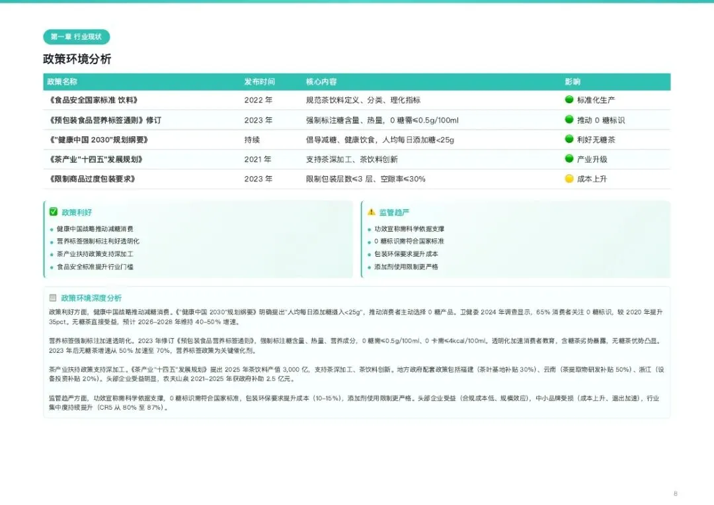714x505 pixels.
Task: Click the page number 8
Action: pyautogui.click(x=675, y=494)
